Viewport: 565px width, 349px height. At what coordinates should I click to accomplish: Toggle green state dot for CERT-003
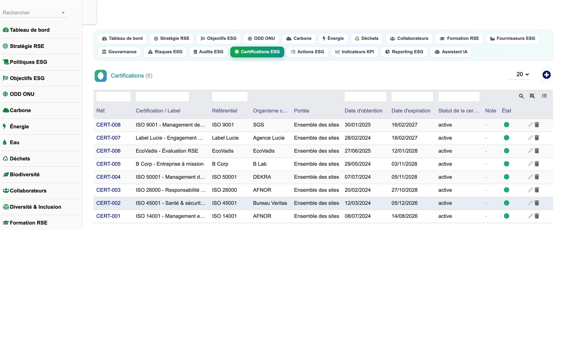[506, 190]
